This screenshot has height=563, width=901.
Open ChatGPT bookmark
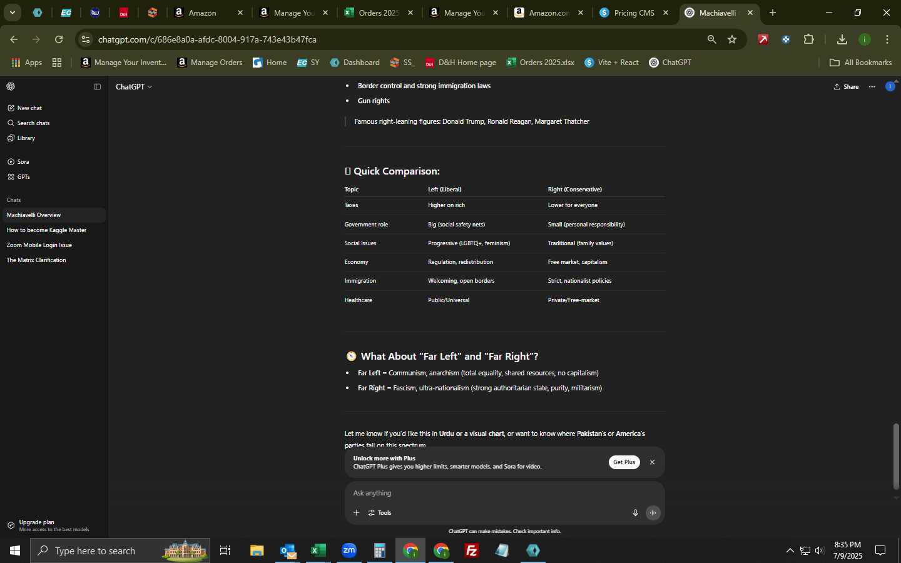670,63
